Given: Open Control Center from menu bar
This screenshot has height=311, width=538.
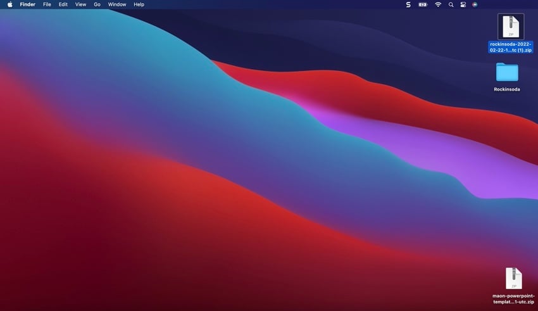Looking at the screenshot, I should pos(463,4).
